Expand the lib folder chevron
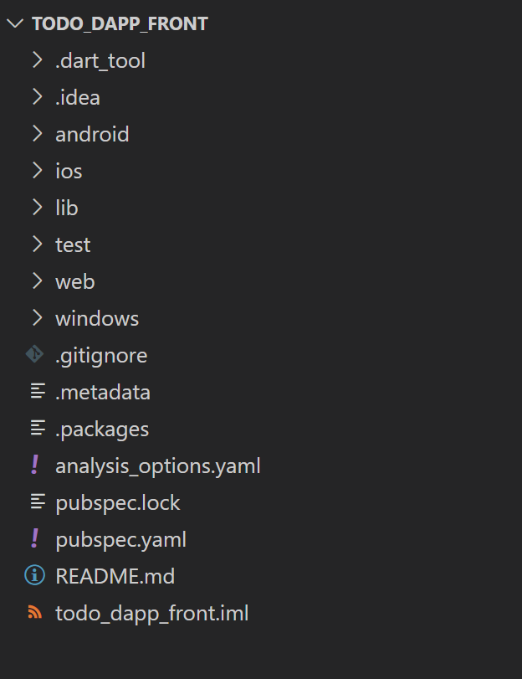 pos(38,208)
